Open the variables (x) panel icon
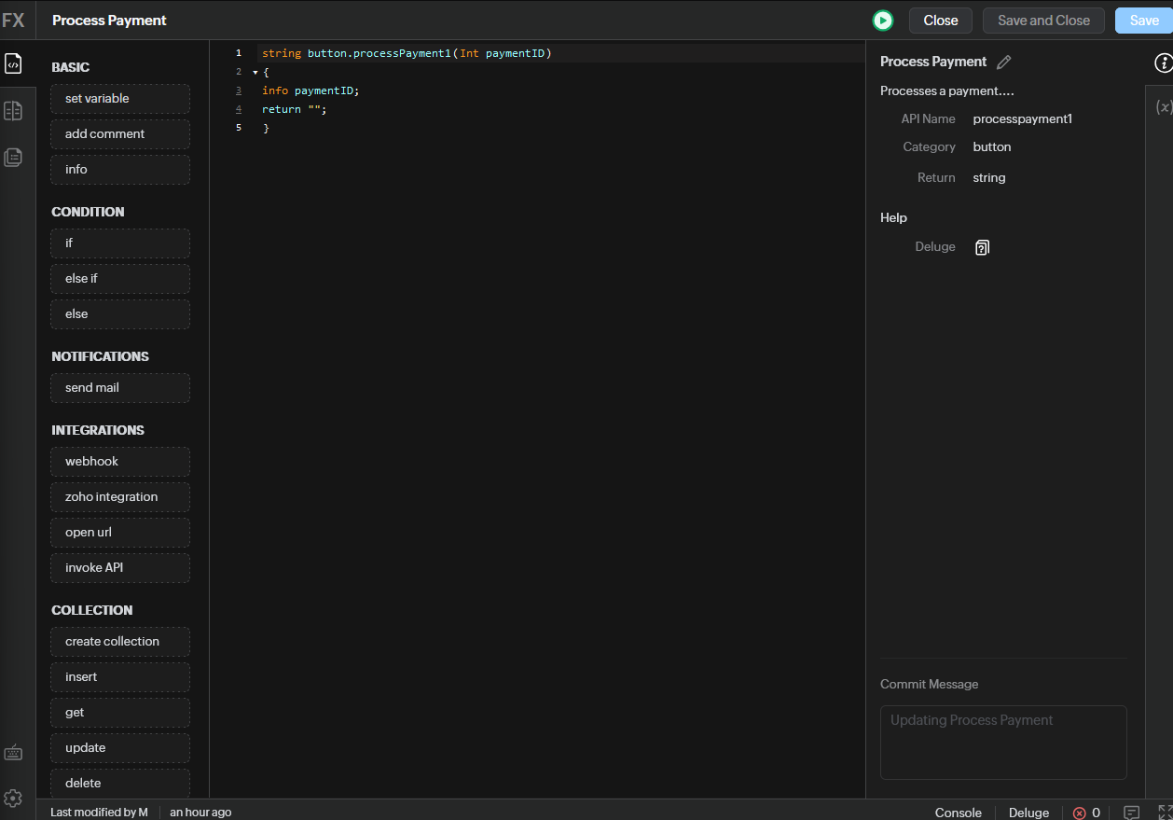1173x820 pixels. (1163, 107)
